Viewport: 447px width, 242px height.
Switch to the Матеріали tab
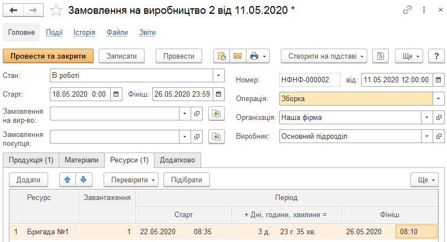[x=81, y=160]
